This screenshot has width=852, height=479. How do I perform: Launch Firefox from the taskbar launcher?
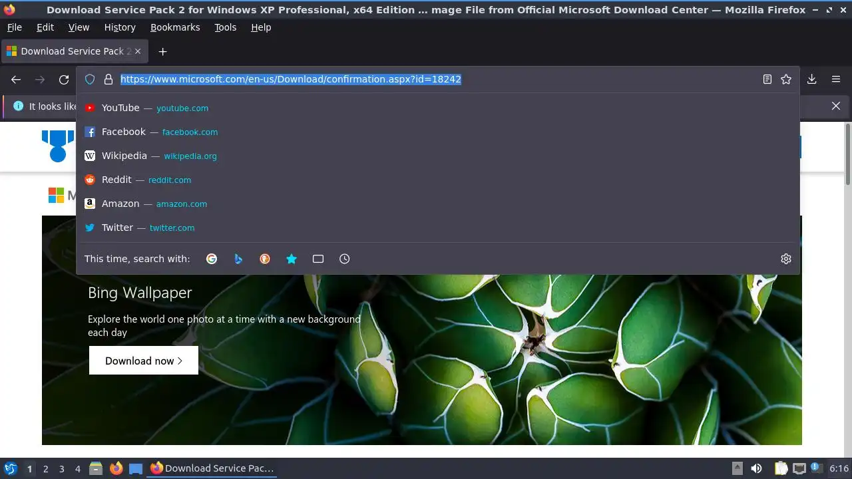116,468
